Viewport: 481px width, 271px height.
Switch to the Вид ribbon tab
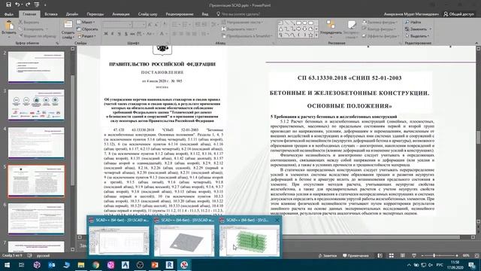tap(205, 14)
